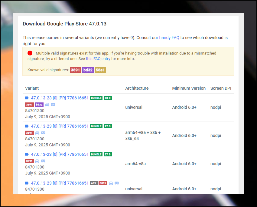The width and height of the screenshot is (257, 207).
Task: Click BUNDLE badge in universal variant row
Action: point(96,98)
